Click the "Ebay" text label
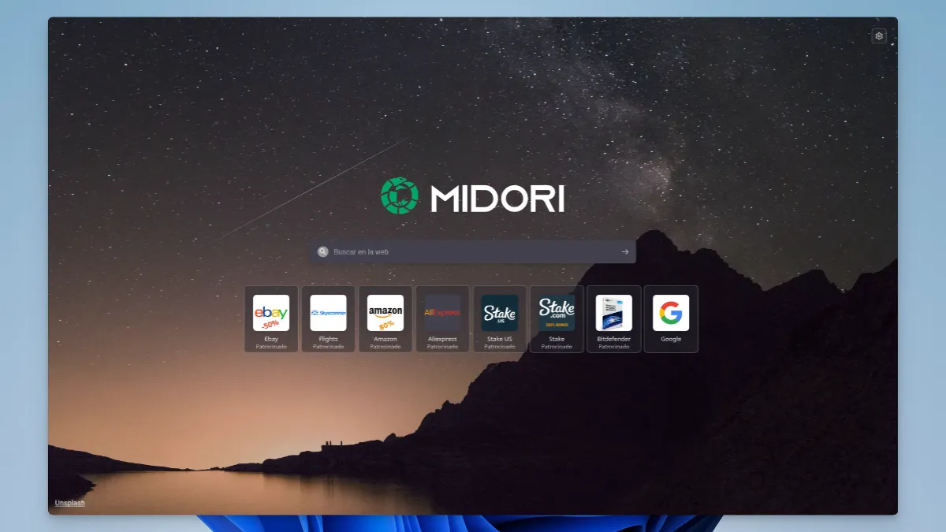 [x=271, y=339]
